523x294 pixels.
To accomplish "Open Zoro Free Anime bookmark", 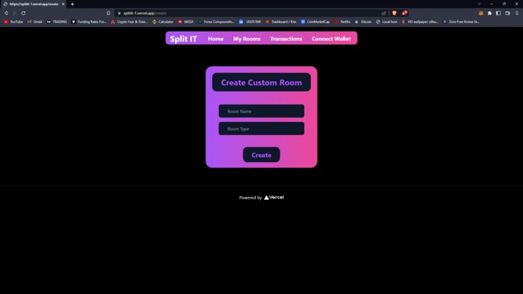I will 461,21.
